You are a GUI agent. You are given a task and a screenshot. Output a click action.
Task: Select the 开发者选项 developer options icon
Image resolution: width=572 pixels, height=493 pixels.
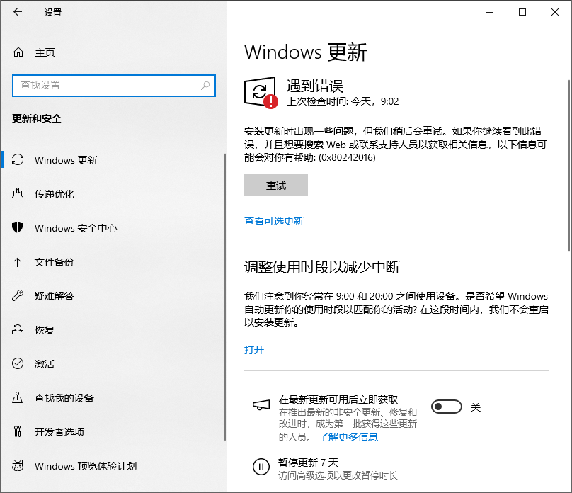pyautogui.click(x=17, y=432)
